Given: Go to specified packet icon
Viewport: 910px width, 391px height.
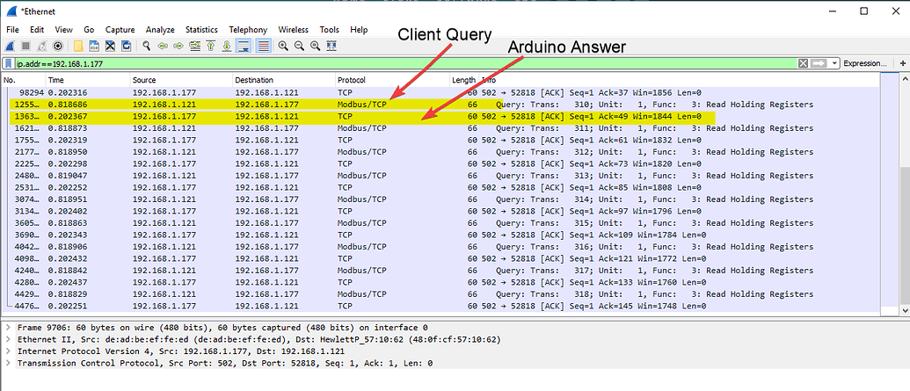Looking at the screenshot, I should [x=195, y=46].
